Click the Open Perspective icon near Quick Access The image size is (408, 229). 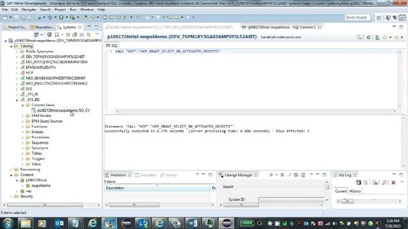pos(379,17)
